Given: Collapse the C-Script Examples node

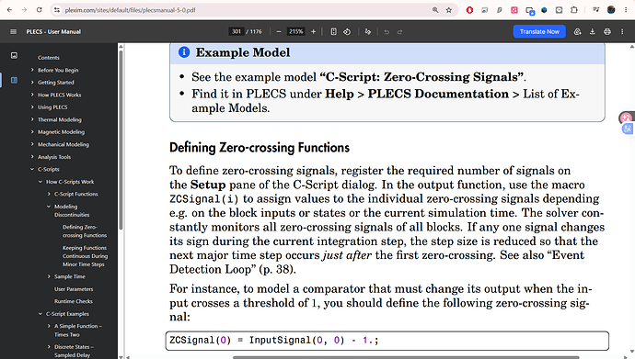Looking at the screenshot, I should 40,314.
